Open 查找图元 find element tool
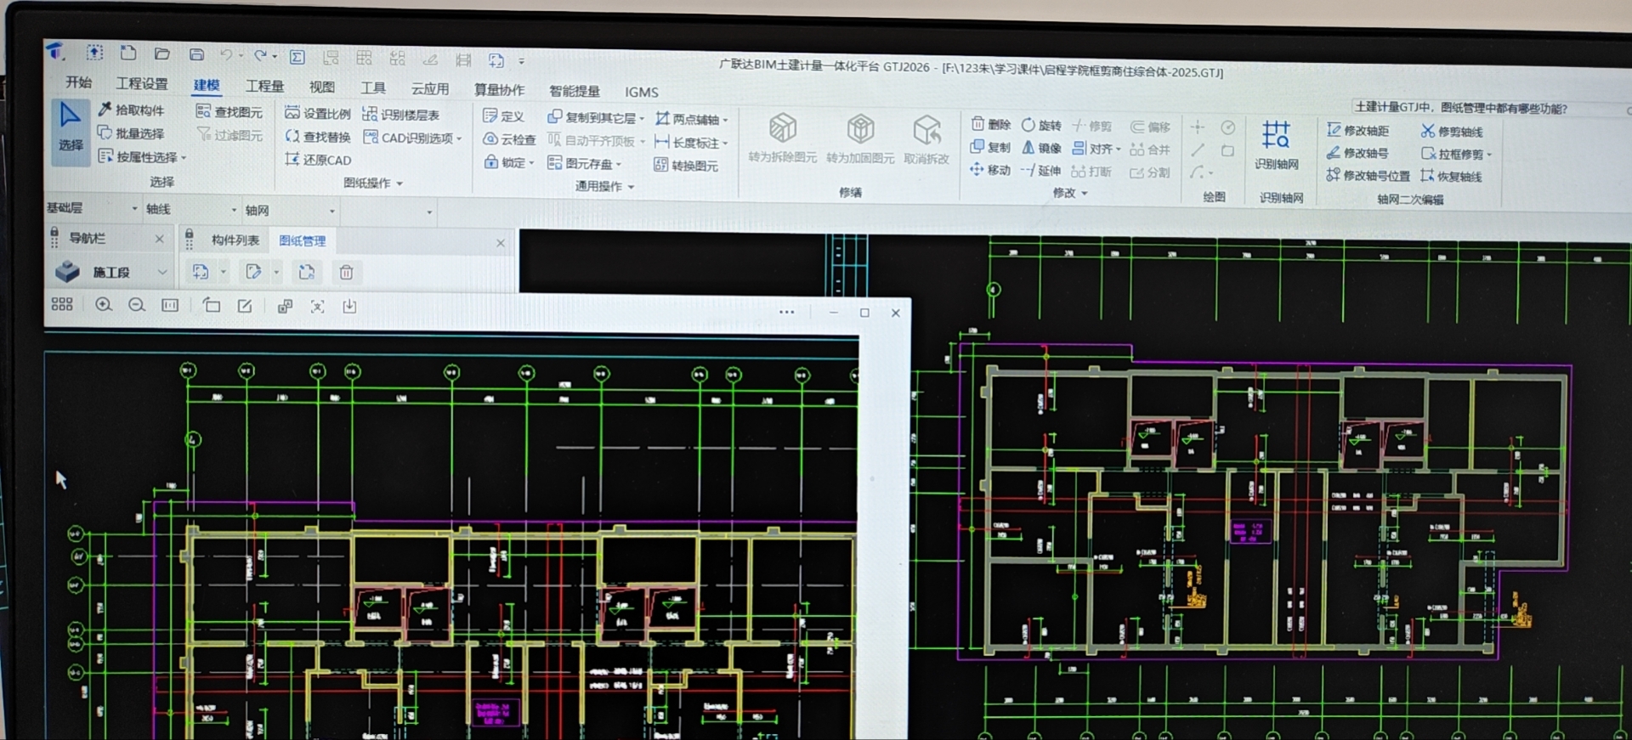 [229, 111]
